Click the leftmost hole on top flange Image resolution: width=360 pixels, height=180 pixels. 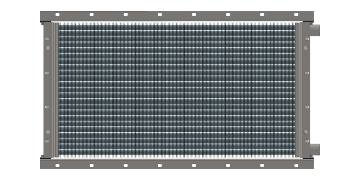[58, 15]
